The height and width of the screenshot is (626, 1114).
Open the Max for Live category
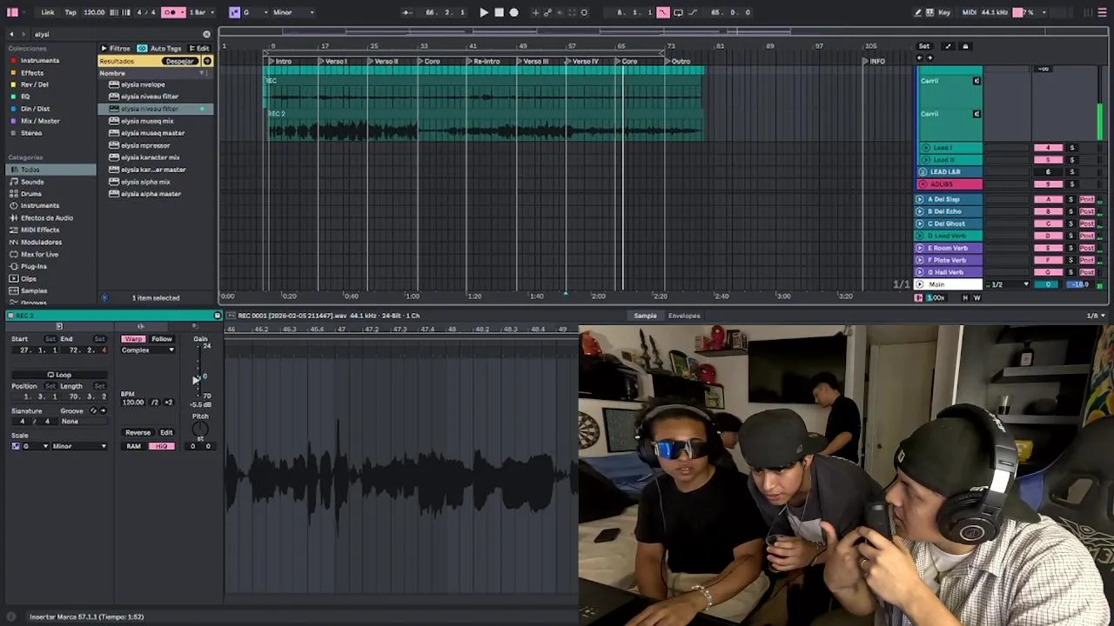(x=39, y=254)
